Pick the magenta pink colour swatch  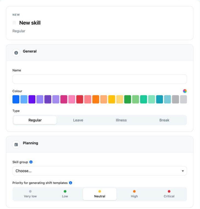(x=64, y=99)
